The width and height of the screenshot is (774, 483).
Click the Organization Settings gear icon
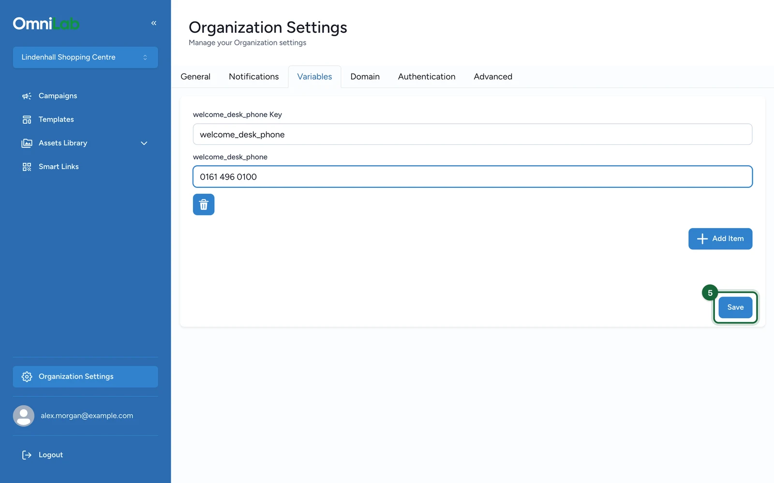27,377
